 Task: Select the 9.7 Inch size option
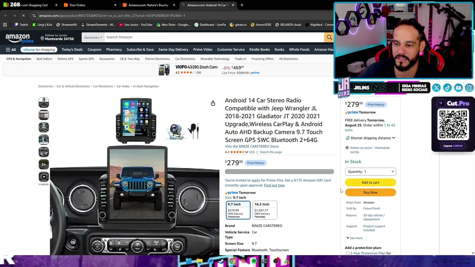pos(238,210)
